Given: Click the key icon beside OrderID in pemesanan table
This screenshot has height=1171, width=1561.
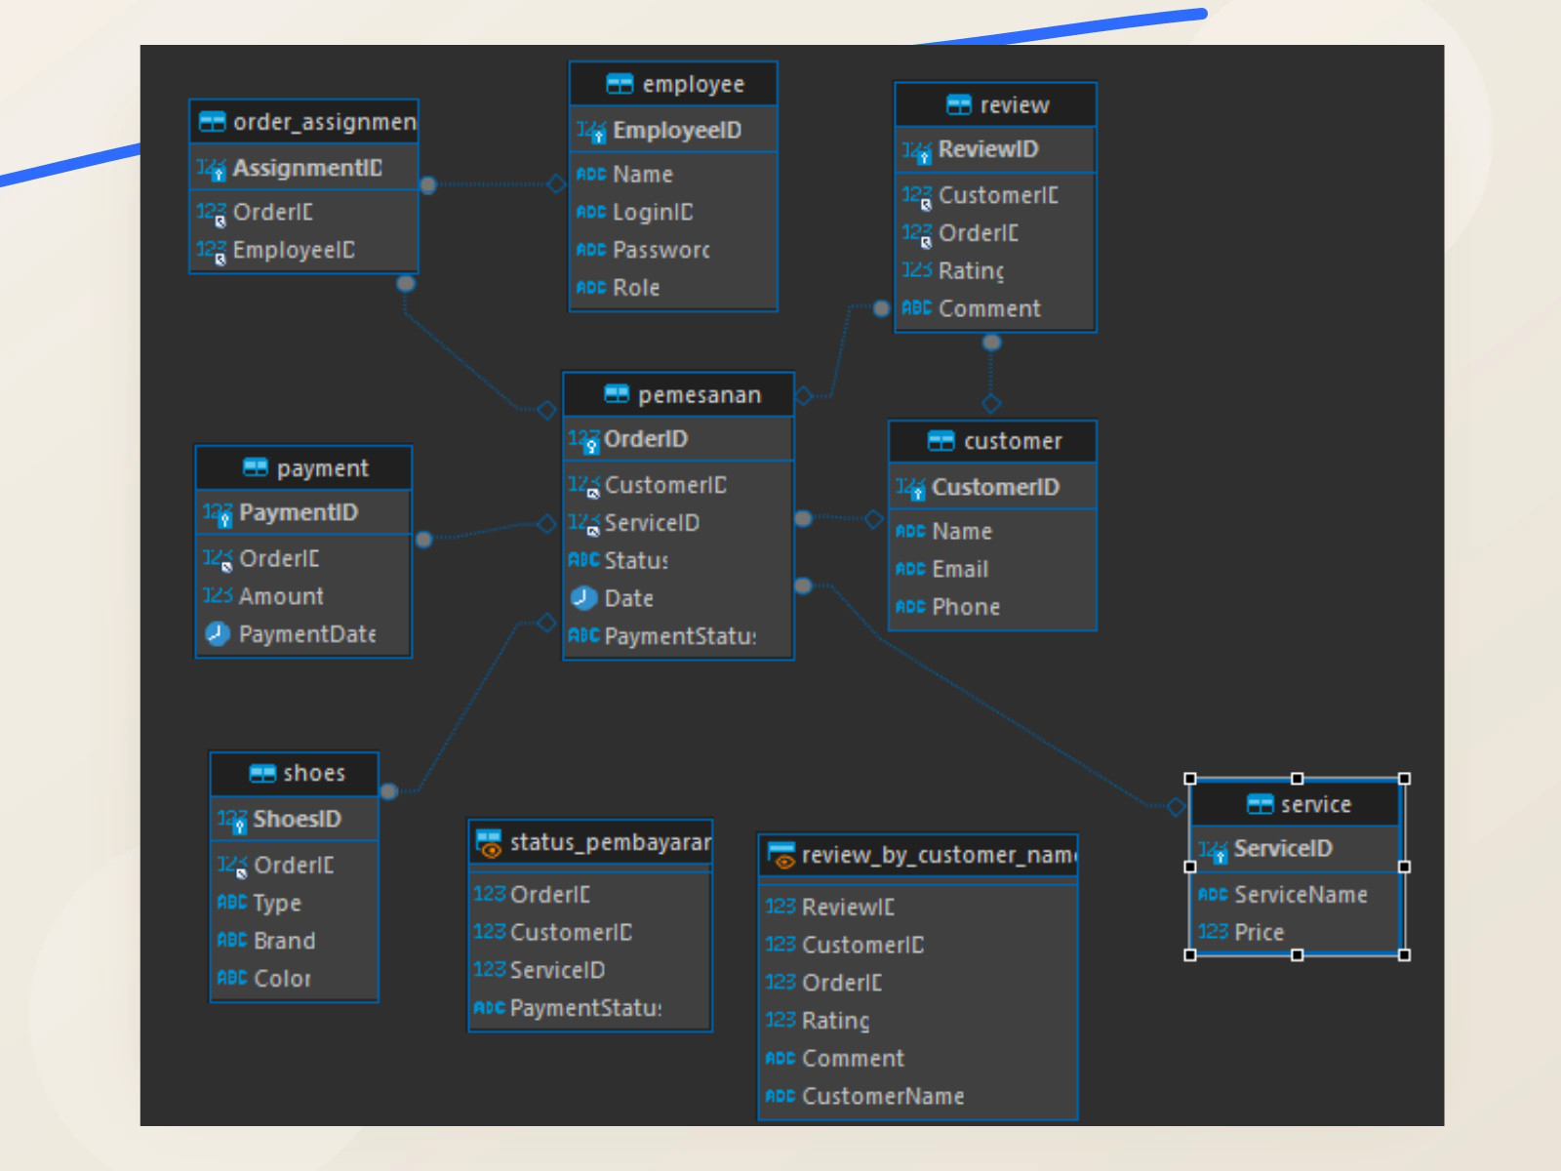Looking at the screenshot, I should (x=584, y=441).
